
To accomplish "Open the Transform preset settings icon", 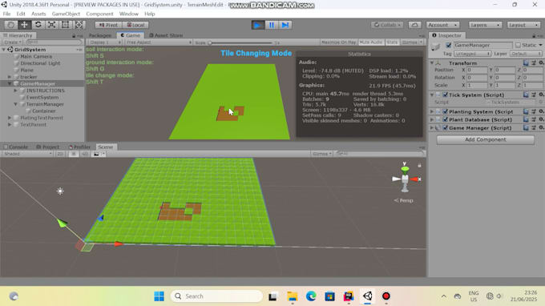I will [x=534, y=62].
